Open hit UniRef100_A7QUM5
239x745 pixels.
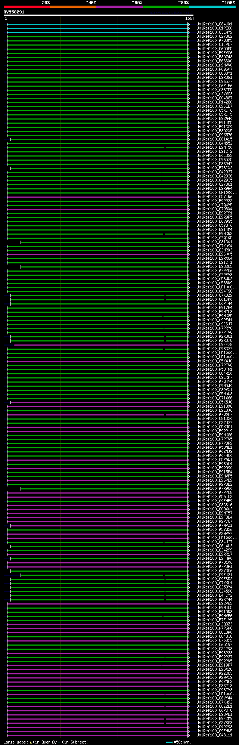pos(214,41)
